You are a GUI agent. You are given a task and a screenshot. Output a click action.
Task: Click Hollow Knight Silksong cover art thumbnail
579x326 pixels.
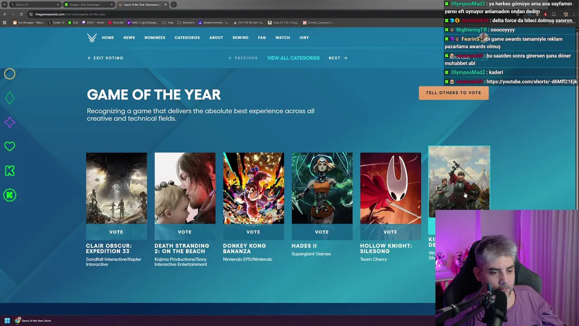click(390, 188)
